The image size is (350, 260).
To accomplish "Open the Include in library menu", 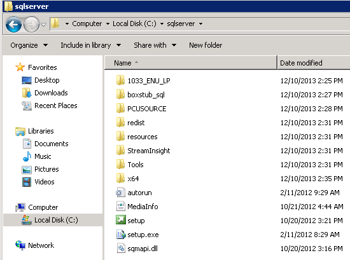I will (x=90, y=45).
